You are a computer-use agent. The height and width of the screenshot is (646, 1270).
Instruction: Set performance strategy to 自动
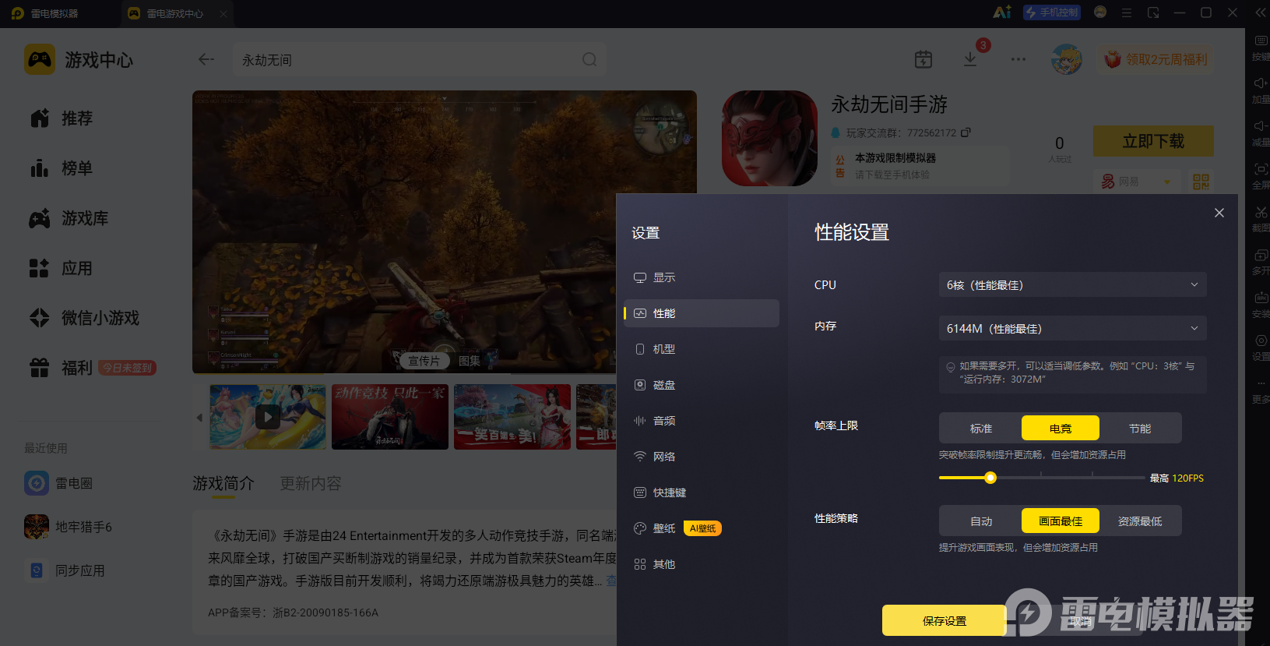(x=981, y=521)
